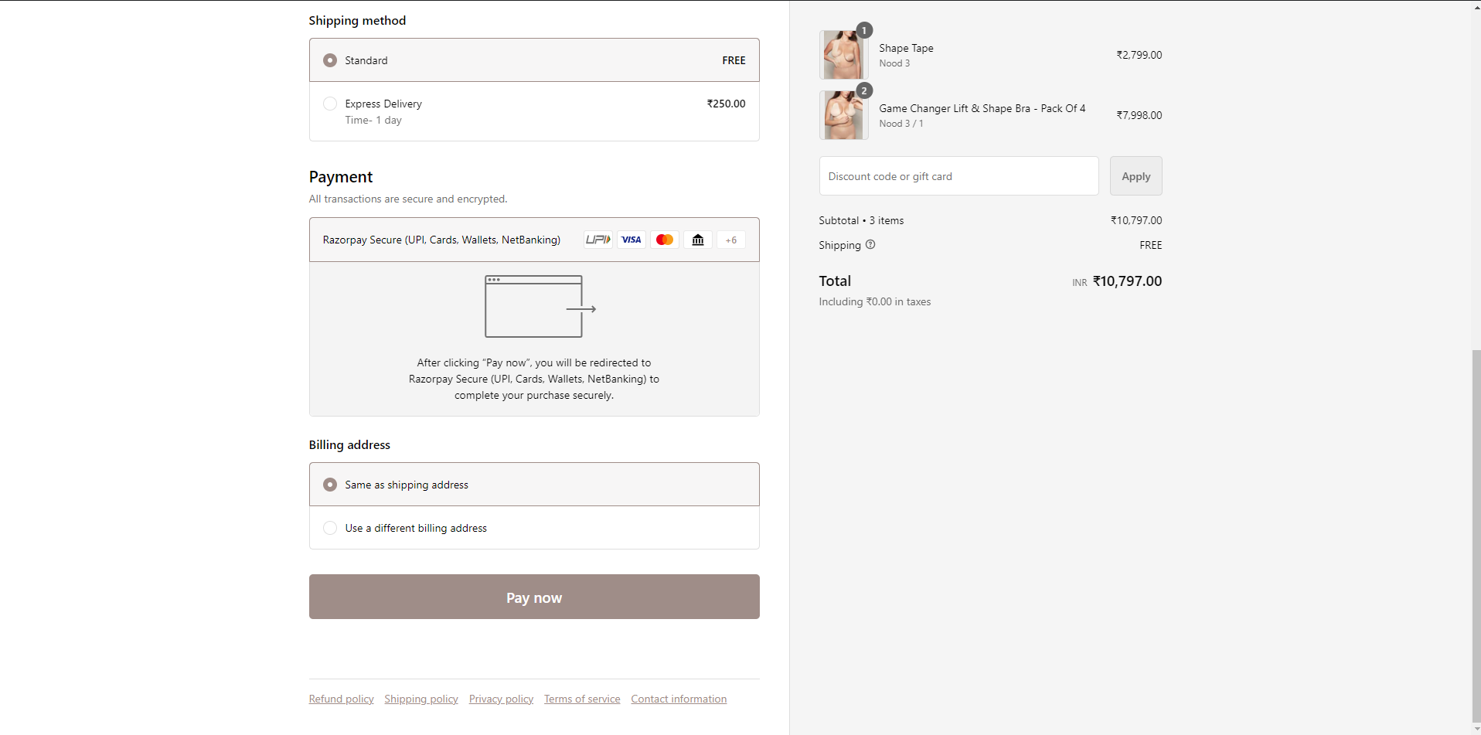The height and width of the screenshot is (735, 1481).
Task: Open the Refund policy link
Action: pyautogui.click(x=341, y=699)
